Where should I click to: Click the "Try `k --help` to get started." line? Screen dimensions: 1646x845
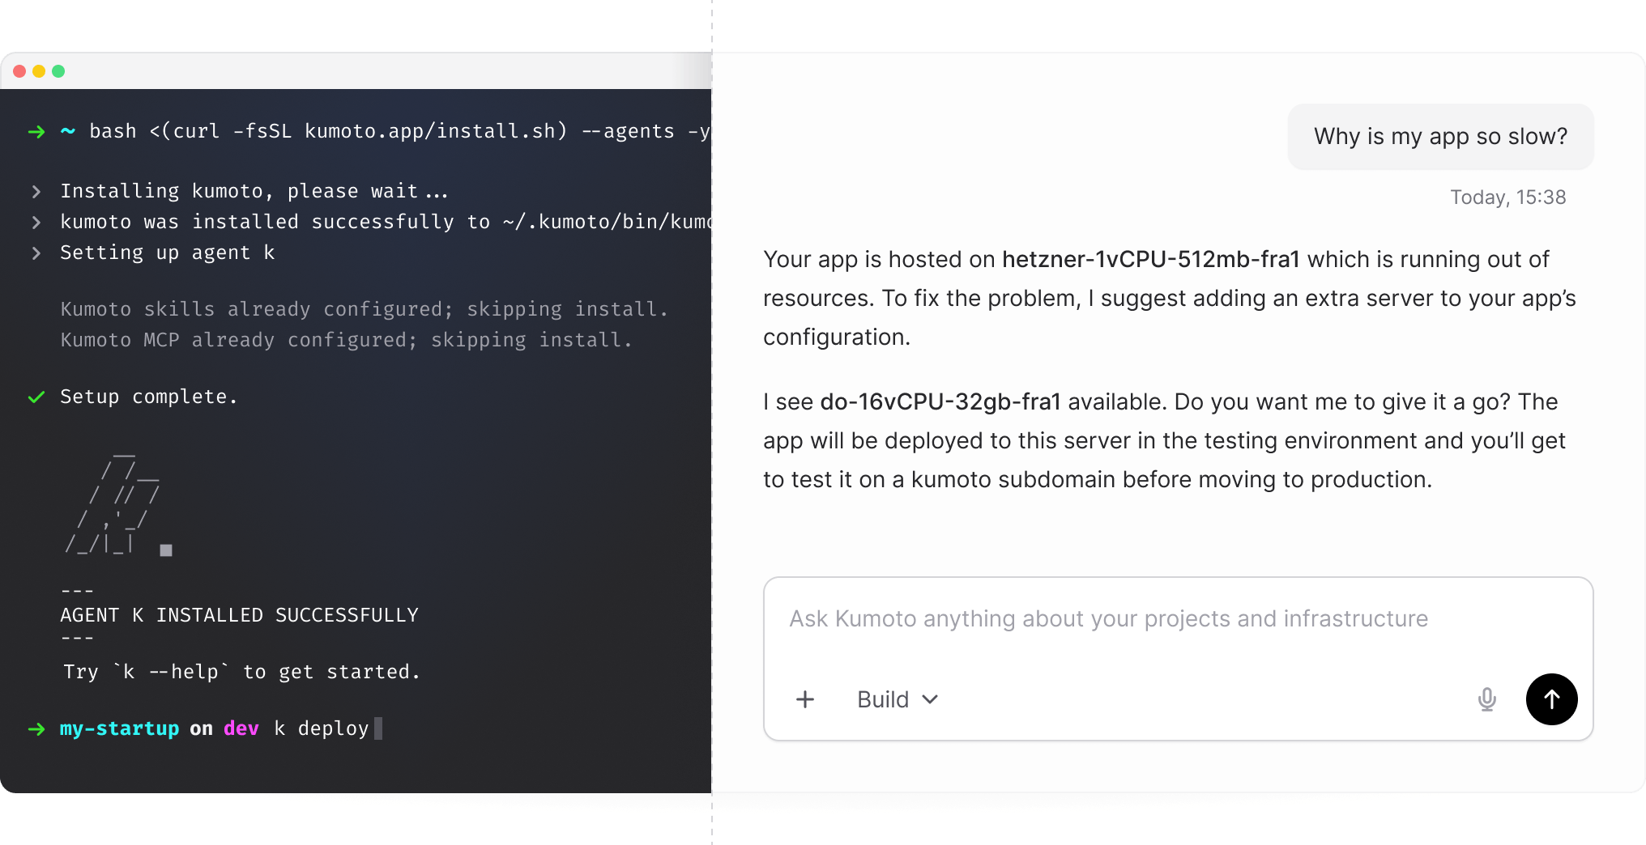click(241, 672)
